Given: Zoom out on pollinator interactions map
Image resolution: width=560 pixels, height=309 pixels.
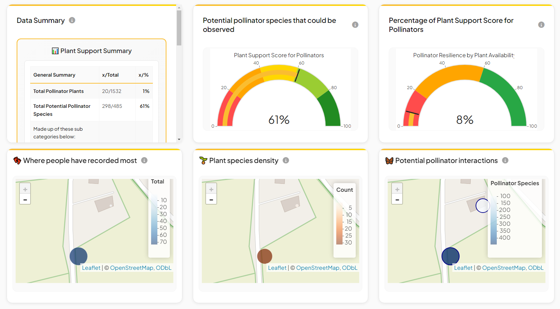Looking at the screenshot, I should click(x=397, y=199).
